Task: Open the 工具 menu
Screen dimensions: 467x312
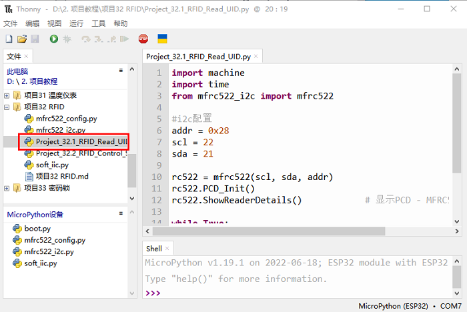Action: (99, 23)
